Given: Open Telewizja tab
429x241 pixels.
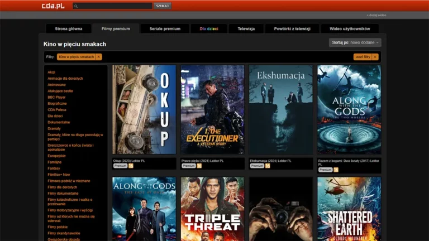Looking at the screenshot, I should [x=246, y=28].
